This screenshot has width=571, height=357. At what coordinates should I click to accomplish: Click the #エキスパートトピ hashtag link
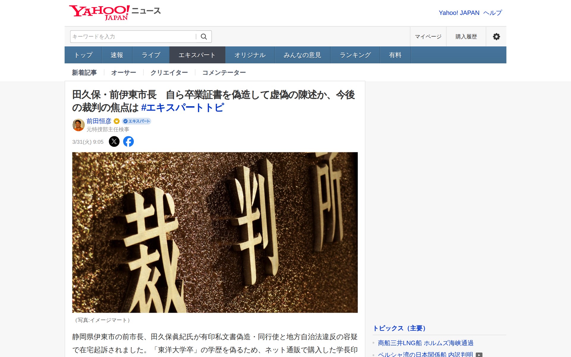coord(183,108)
